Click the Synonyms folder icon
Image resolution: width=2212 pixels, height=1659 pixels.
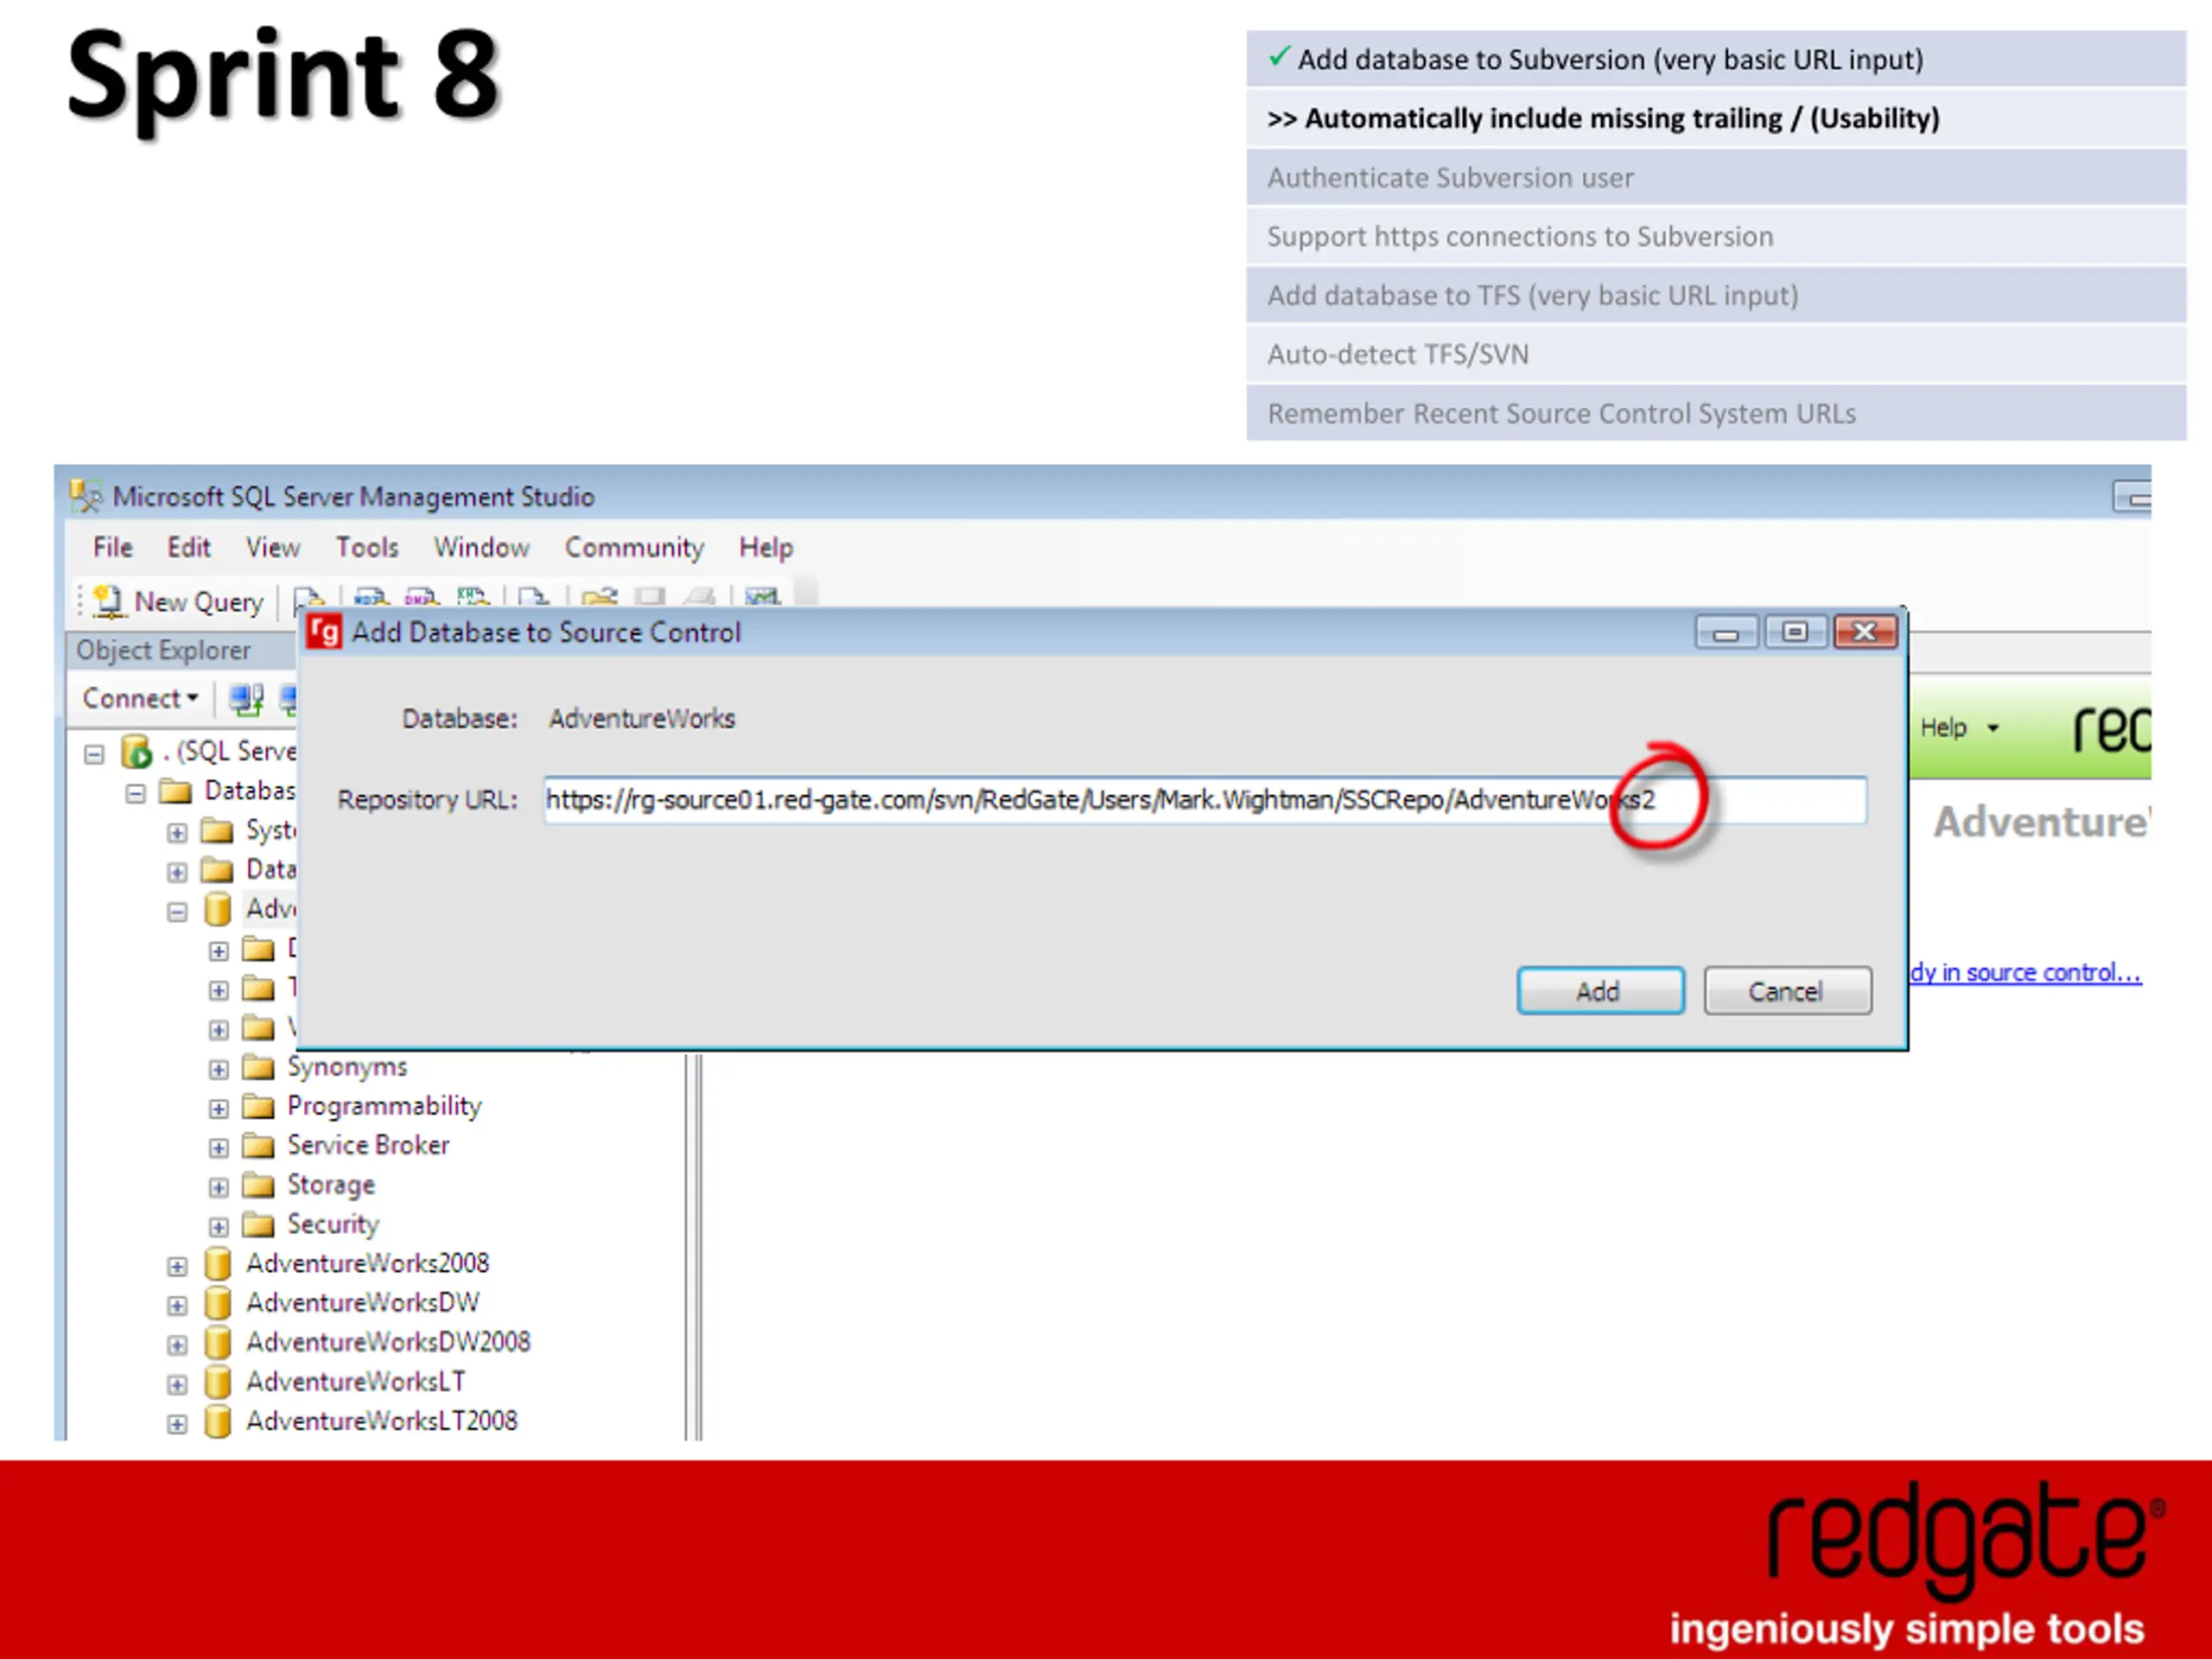pyautogui.click(x=258, y=1067)
